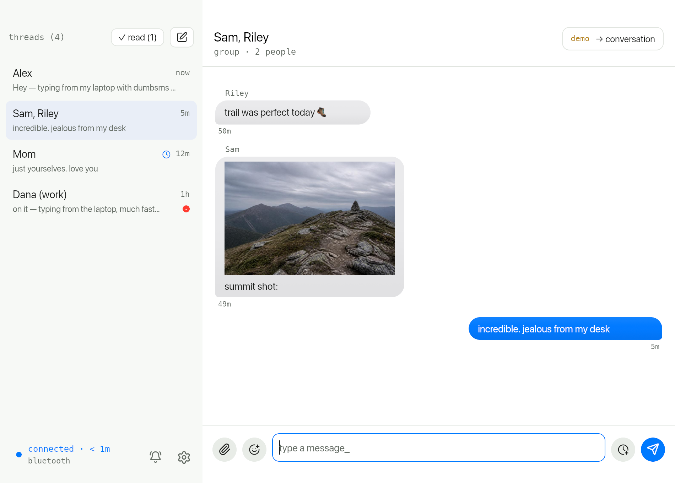Click the blue send message button

[653, 450]
